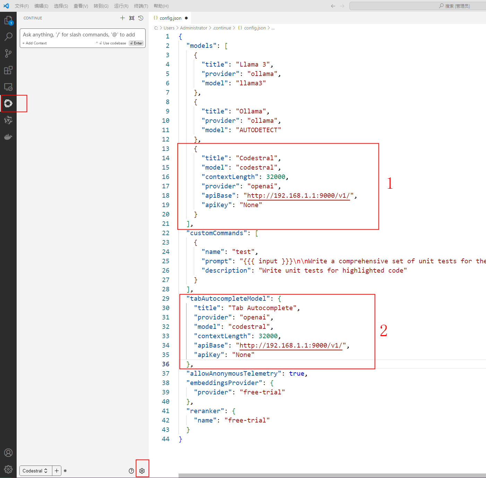Open the Extensions view
Image resolution: width=486 pixels, height=478 pixels.
click(x=9, y=70)
